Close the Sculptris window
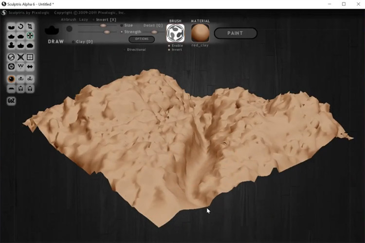The image size is (365, 243). click(358, 4)
